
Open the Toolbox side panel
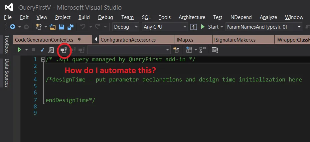7,45
